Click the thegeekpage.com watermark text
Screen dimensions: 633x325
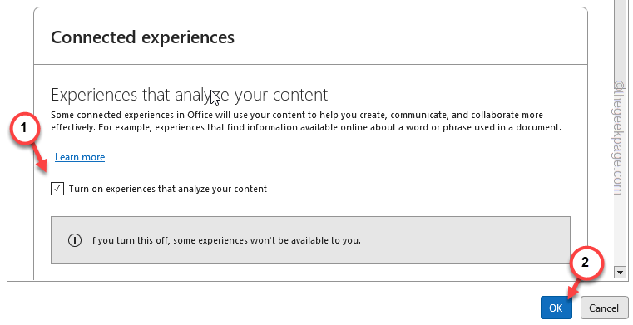click(x=619, y=137)
